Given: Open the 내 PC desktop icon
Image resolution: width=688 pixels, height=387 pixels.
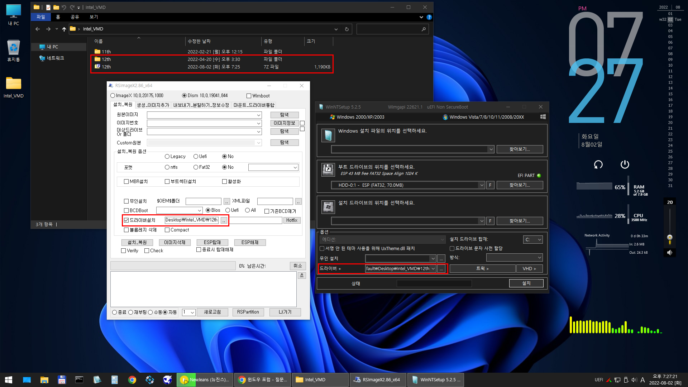Looking at the screenshot, I should coord(14,15).
